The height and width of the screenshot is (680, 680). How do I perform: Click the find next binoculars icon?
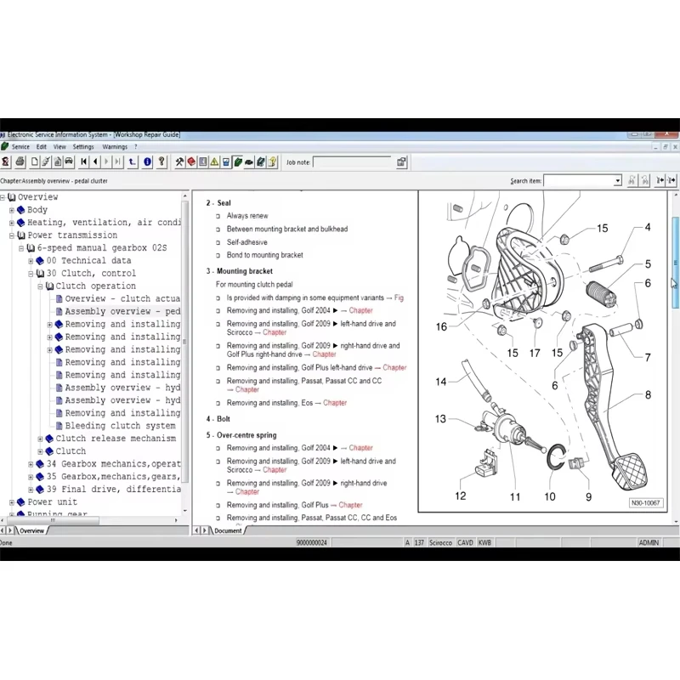pos(645,180)
